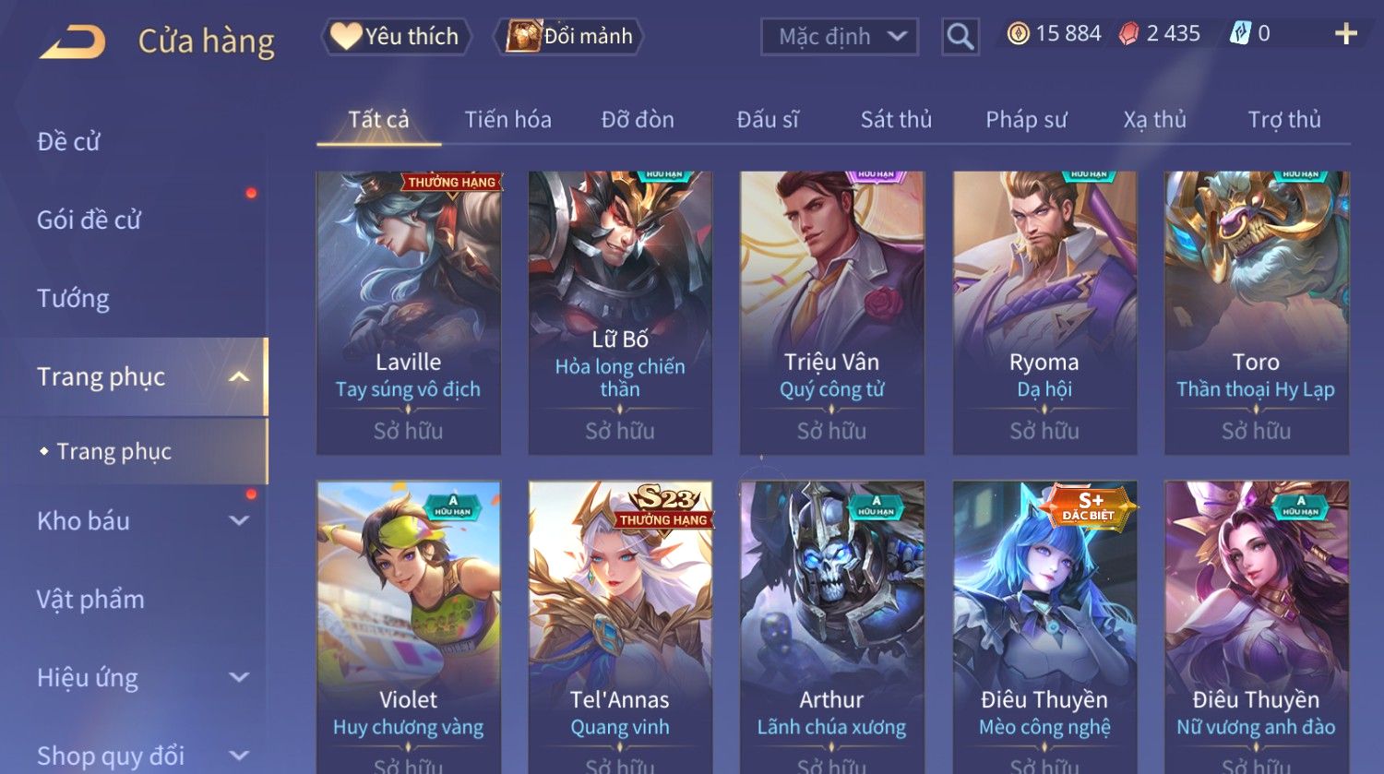This screenshot has height=774, width=1384.
Task: Switch to the Sát thủ tab
Action: coord(896,119)
